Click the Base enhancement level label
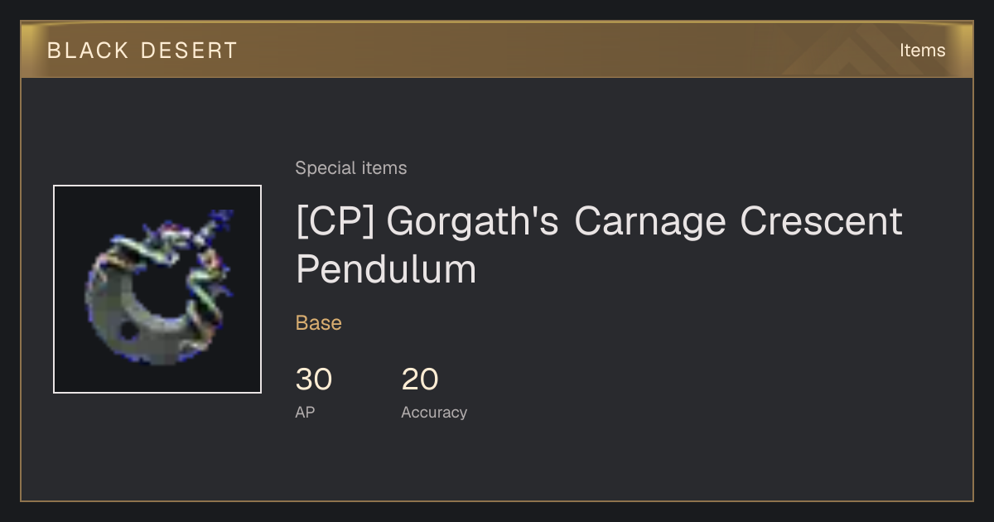Viewport: 994px width, 522px height. [x=319, y=322]
